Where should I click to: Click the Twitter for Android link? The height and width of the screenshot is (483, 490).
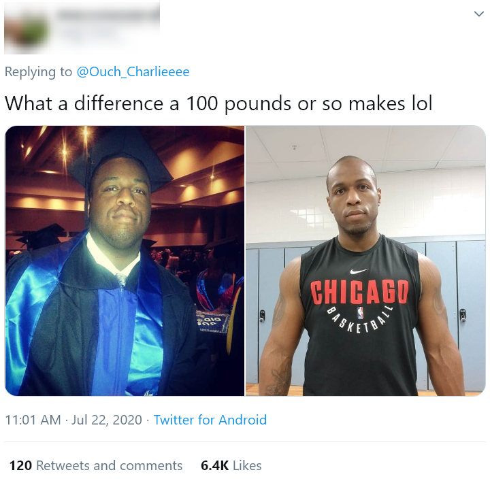[210, 420]
